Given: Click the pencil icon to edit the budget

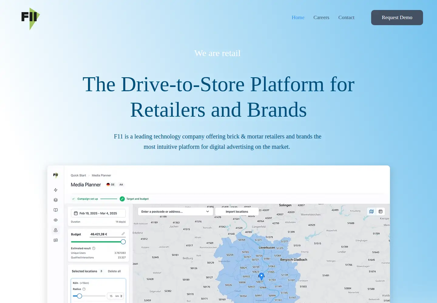Looking at the screenshot, I should [x=123, y=234].
